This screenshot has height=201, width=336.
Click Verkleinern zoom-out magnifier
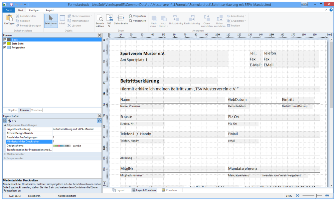click(130, 21)
